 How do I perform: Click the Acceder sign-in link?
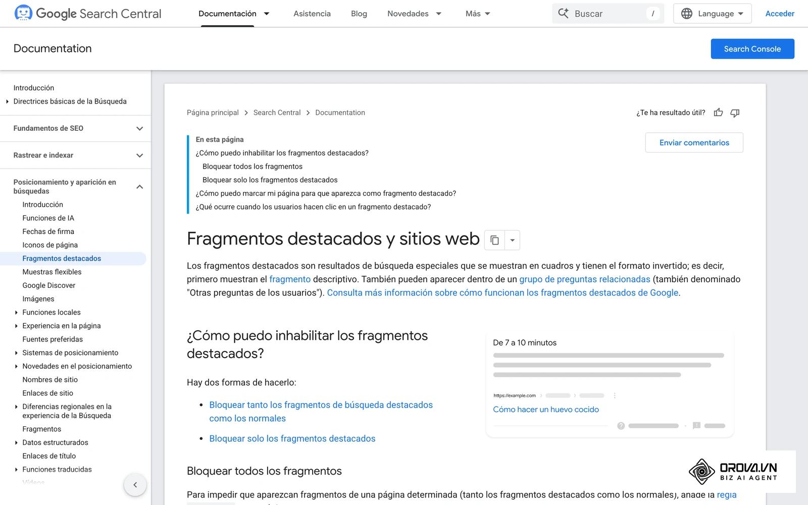780,14
